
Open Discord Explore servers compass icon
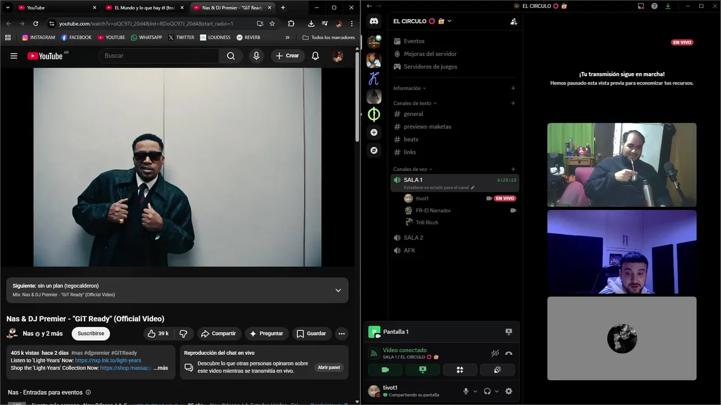coord(374,150)
